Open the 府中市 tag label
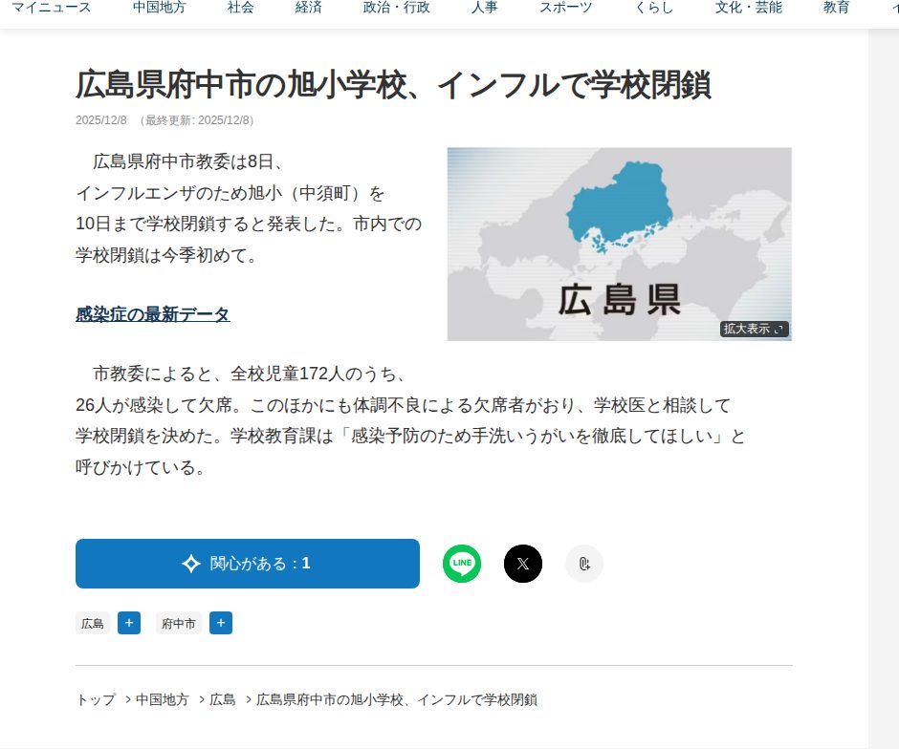 [x=178, y=623]
